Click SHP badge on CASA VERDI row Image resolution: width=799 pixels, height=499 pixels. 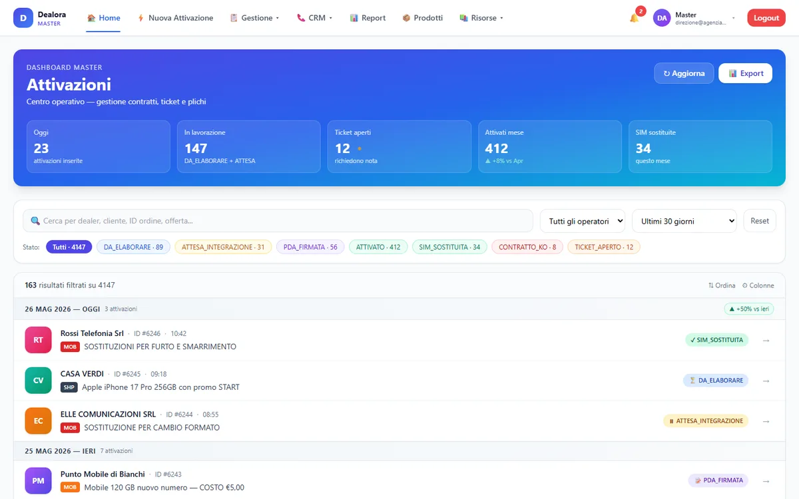(x=69, y=387)
